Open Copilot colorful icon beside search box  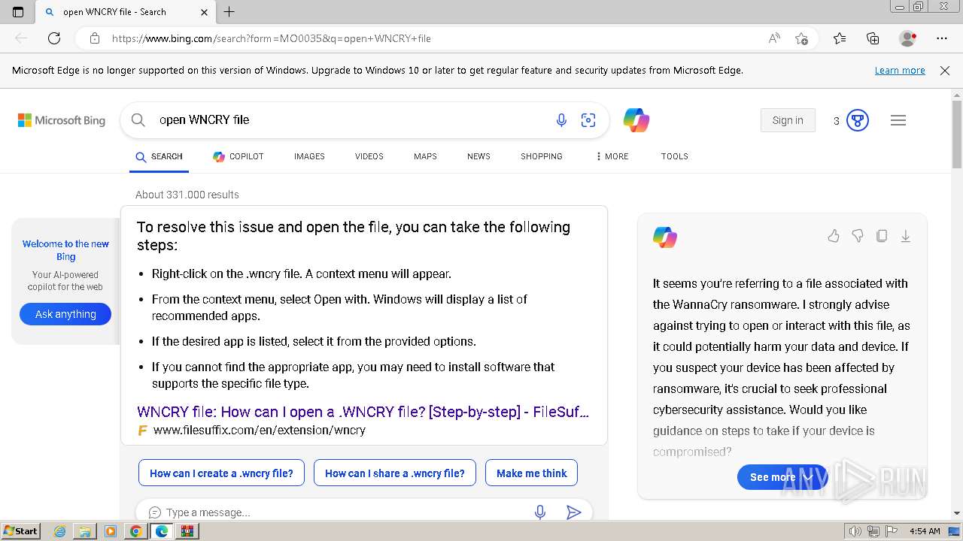click(636, 120)
